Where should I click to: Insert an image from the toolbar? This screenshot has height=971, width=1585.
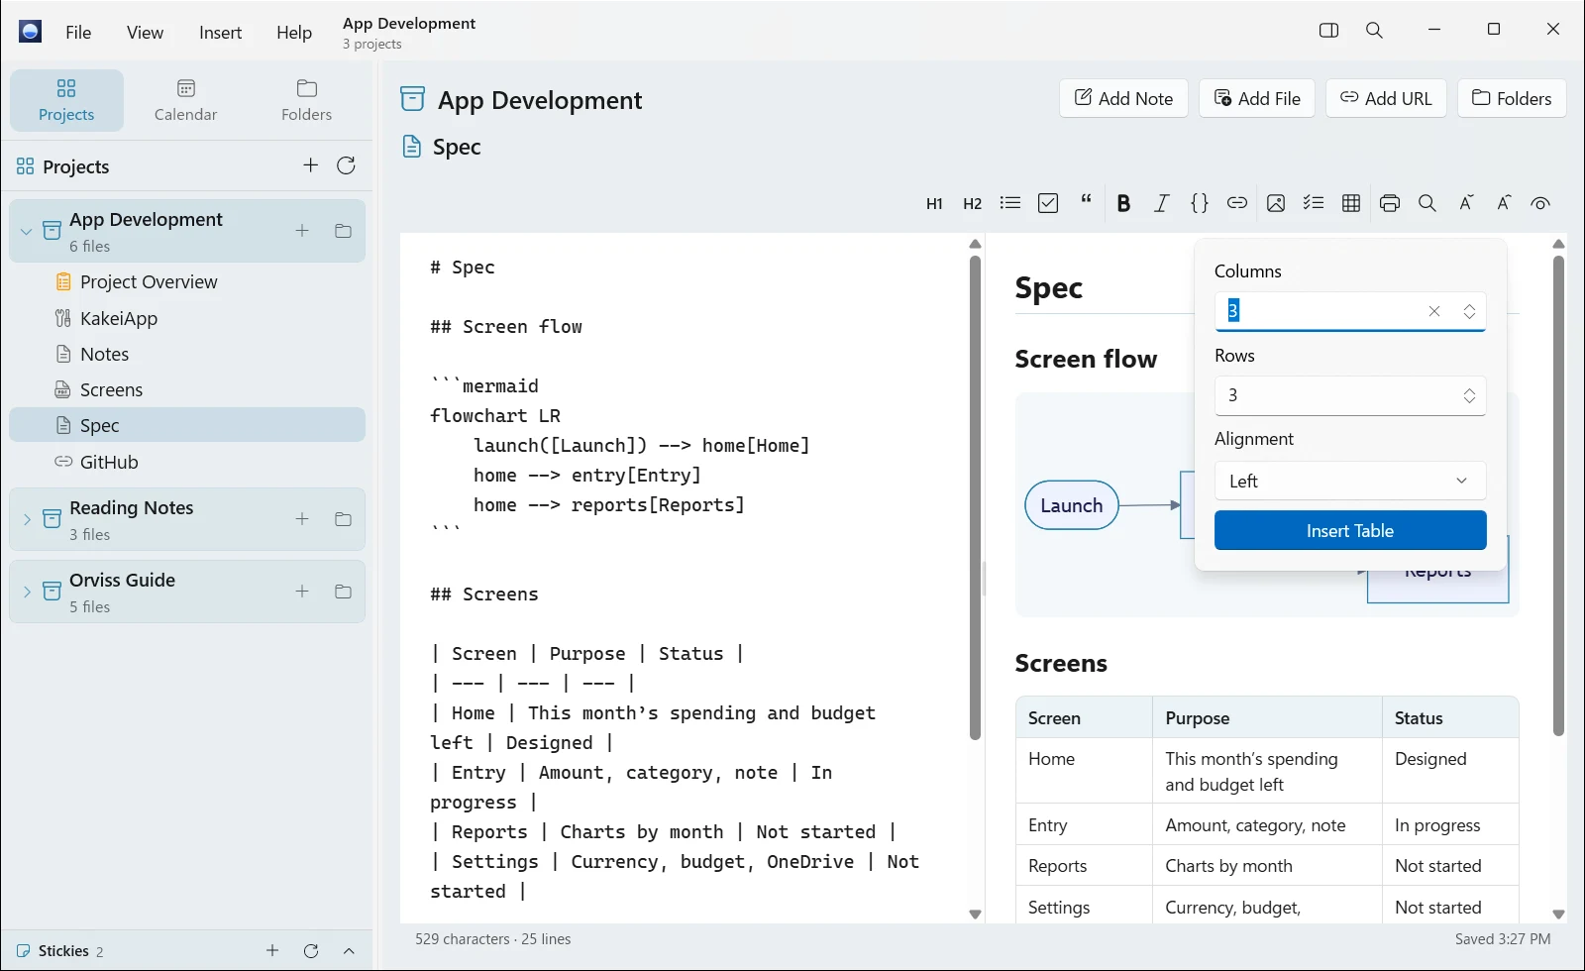(1276, 203)
